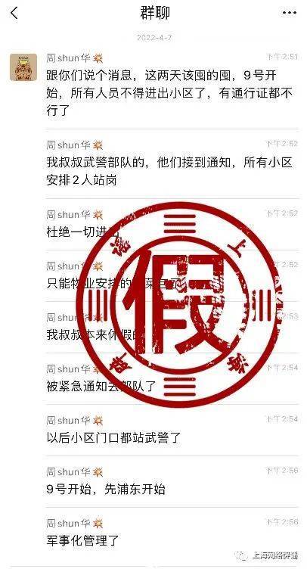Select message starting 跟你们说个消息
The width and height of the screenshot is (307, 569).
point(169,93)
